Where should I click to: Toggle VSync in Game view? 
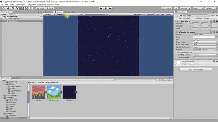[x=157, y=14]
